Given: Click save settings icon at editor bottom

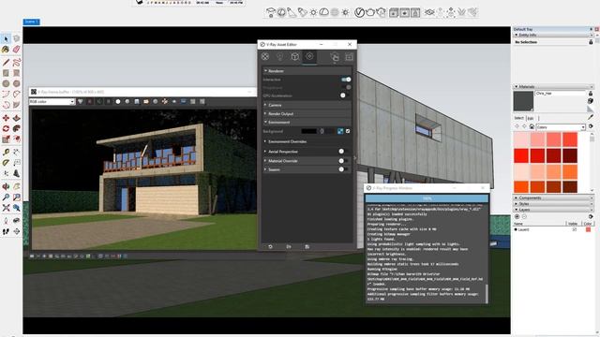Looking at the screenshot, I should 307,247.
